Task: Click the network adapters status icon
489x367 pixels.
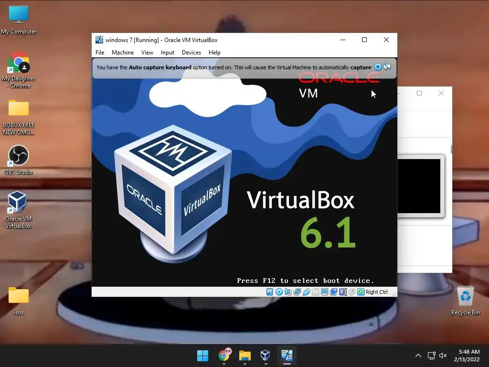Action: coord(297,292)
